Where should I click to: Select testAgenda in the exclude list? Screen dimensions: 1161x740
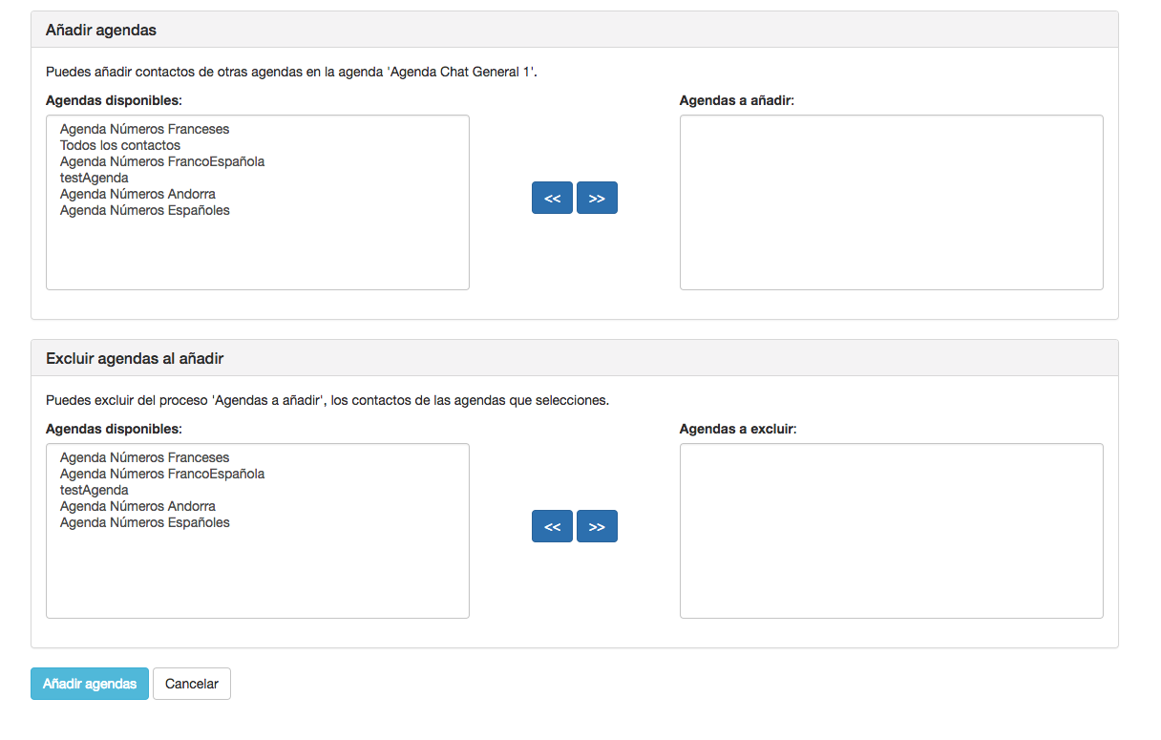[94, 490]
